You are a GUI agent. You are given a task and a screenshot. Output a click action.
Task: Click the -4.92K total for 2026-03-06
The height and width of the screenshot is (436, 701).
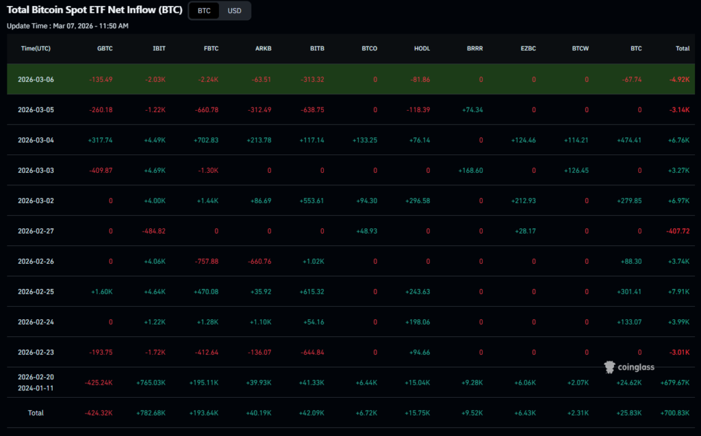point(679,79)
